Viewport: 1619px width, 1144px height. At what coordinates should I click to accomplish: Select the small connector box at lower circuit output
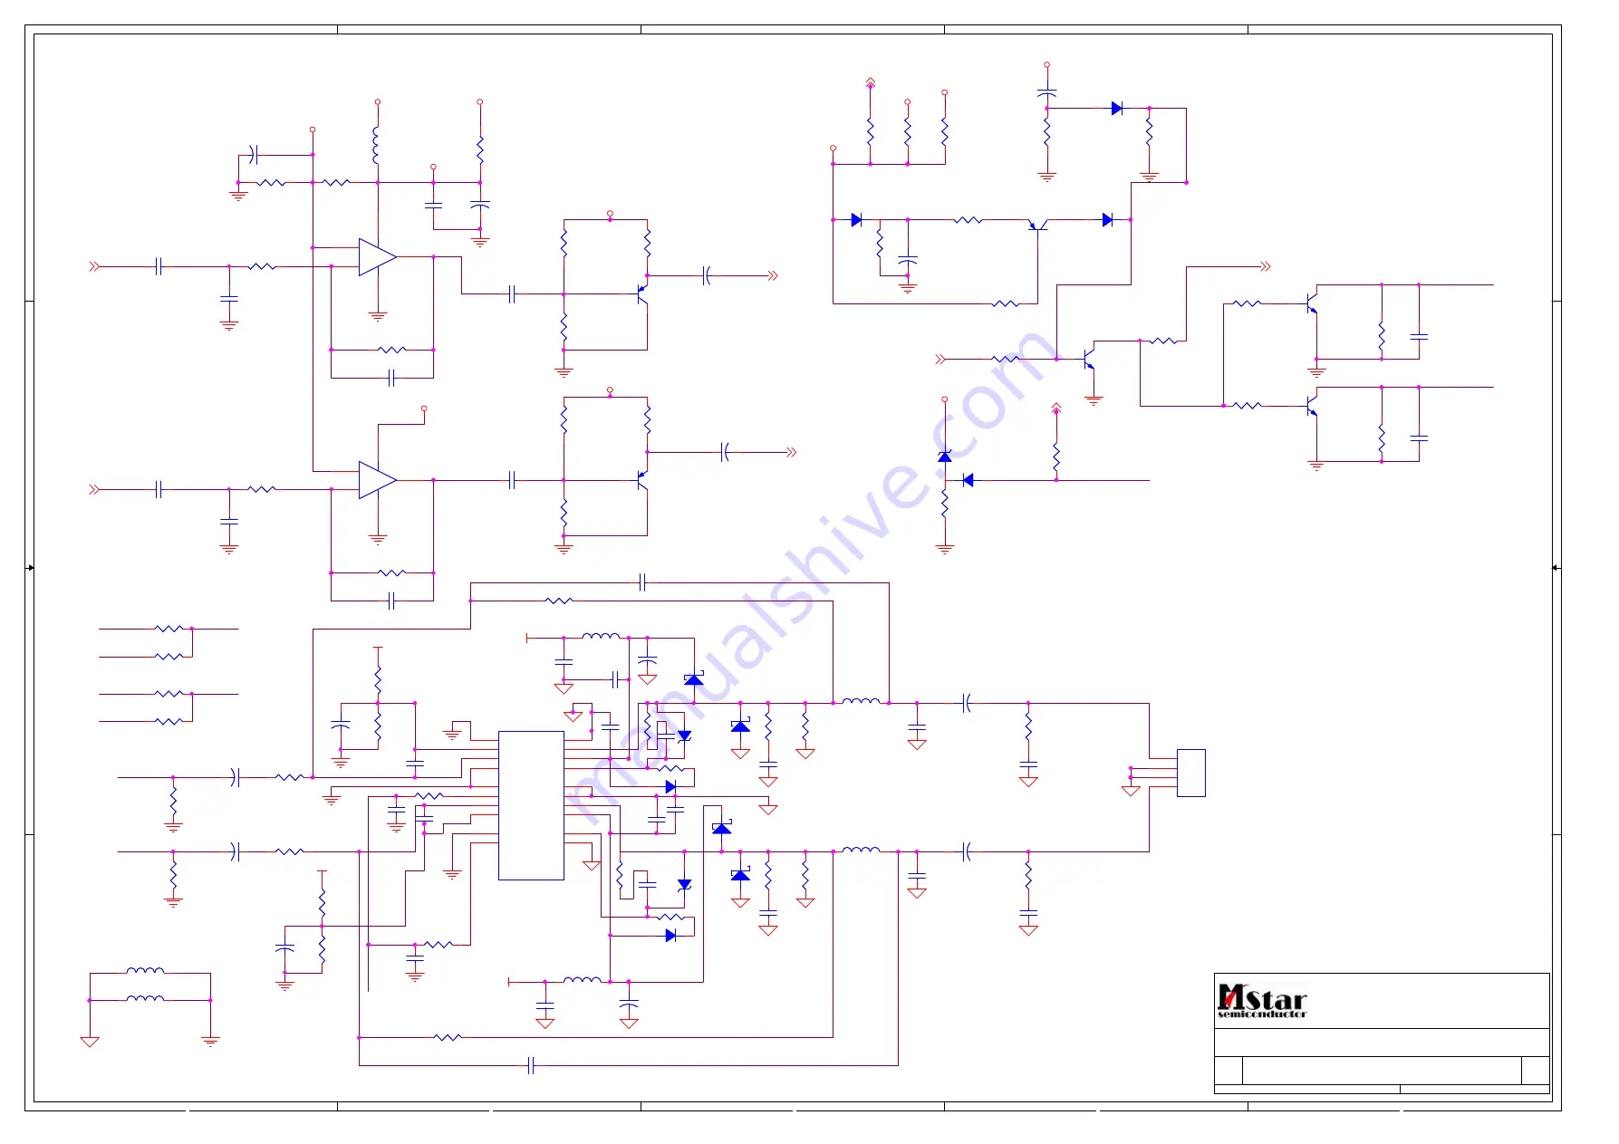pos(1190,773)
